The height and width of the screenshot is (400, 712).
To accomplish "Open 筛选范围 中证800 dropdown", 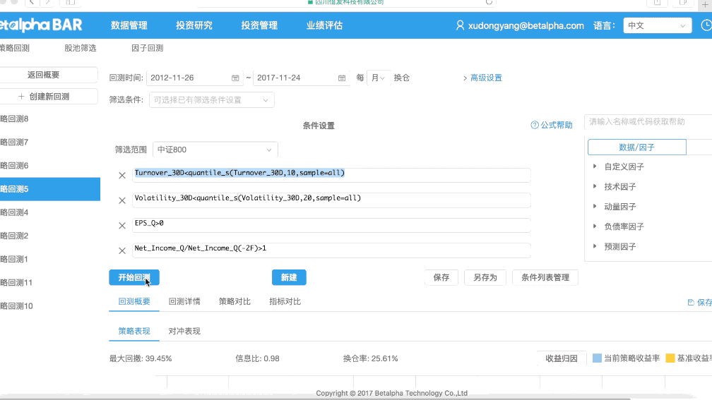I will point(215,150).
